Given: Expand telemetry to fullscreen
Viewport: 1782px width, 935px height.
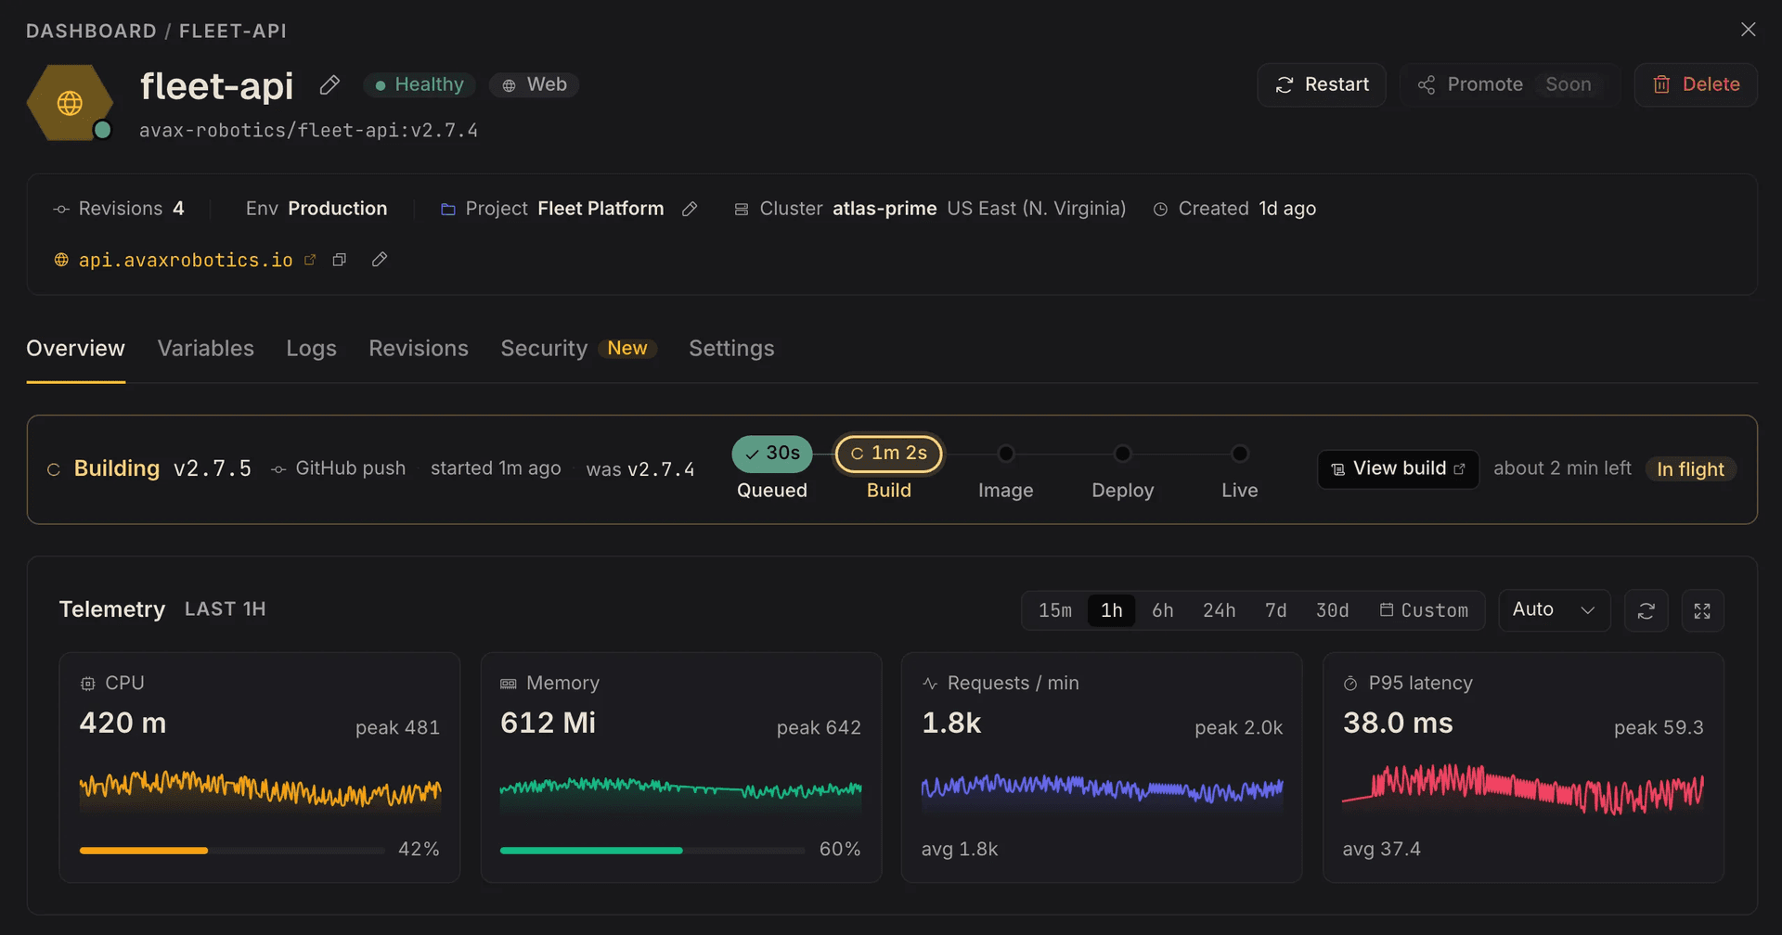Looking at the screenshot, I should (x=1702, y=610).
